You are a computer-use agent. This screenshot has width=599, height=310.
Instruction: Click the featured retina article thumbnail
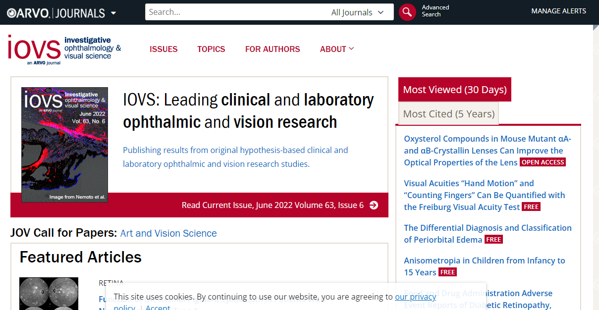click(49, 293)
